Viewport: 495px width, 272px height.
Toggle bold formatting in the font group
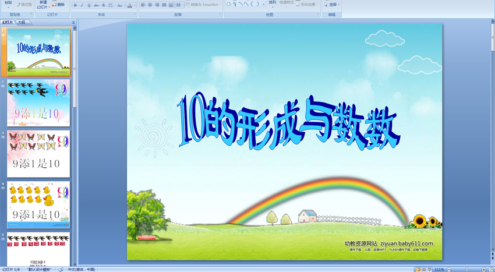[75, 5]
